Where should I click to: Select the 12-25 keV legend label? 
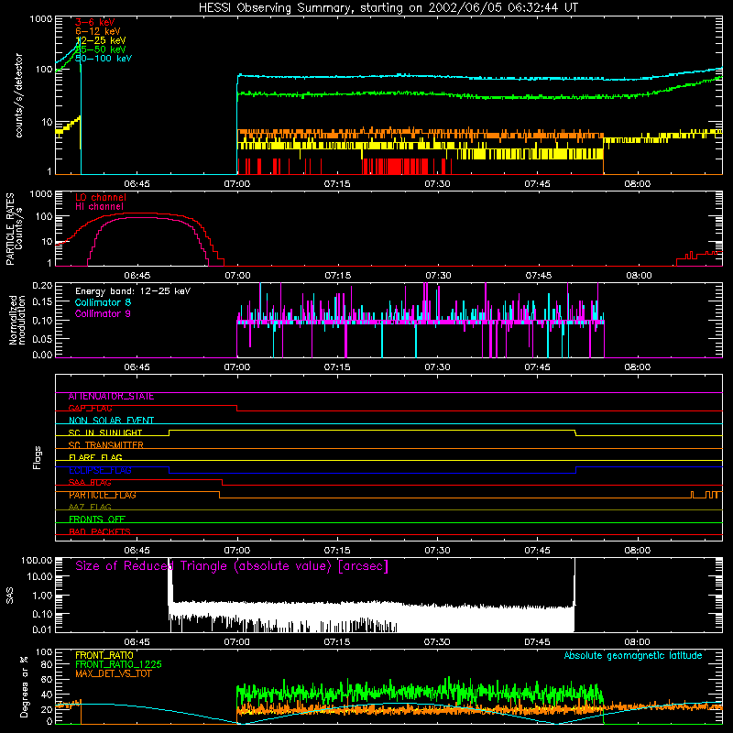[x=101, y=40]
